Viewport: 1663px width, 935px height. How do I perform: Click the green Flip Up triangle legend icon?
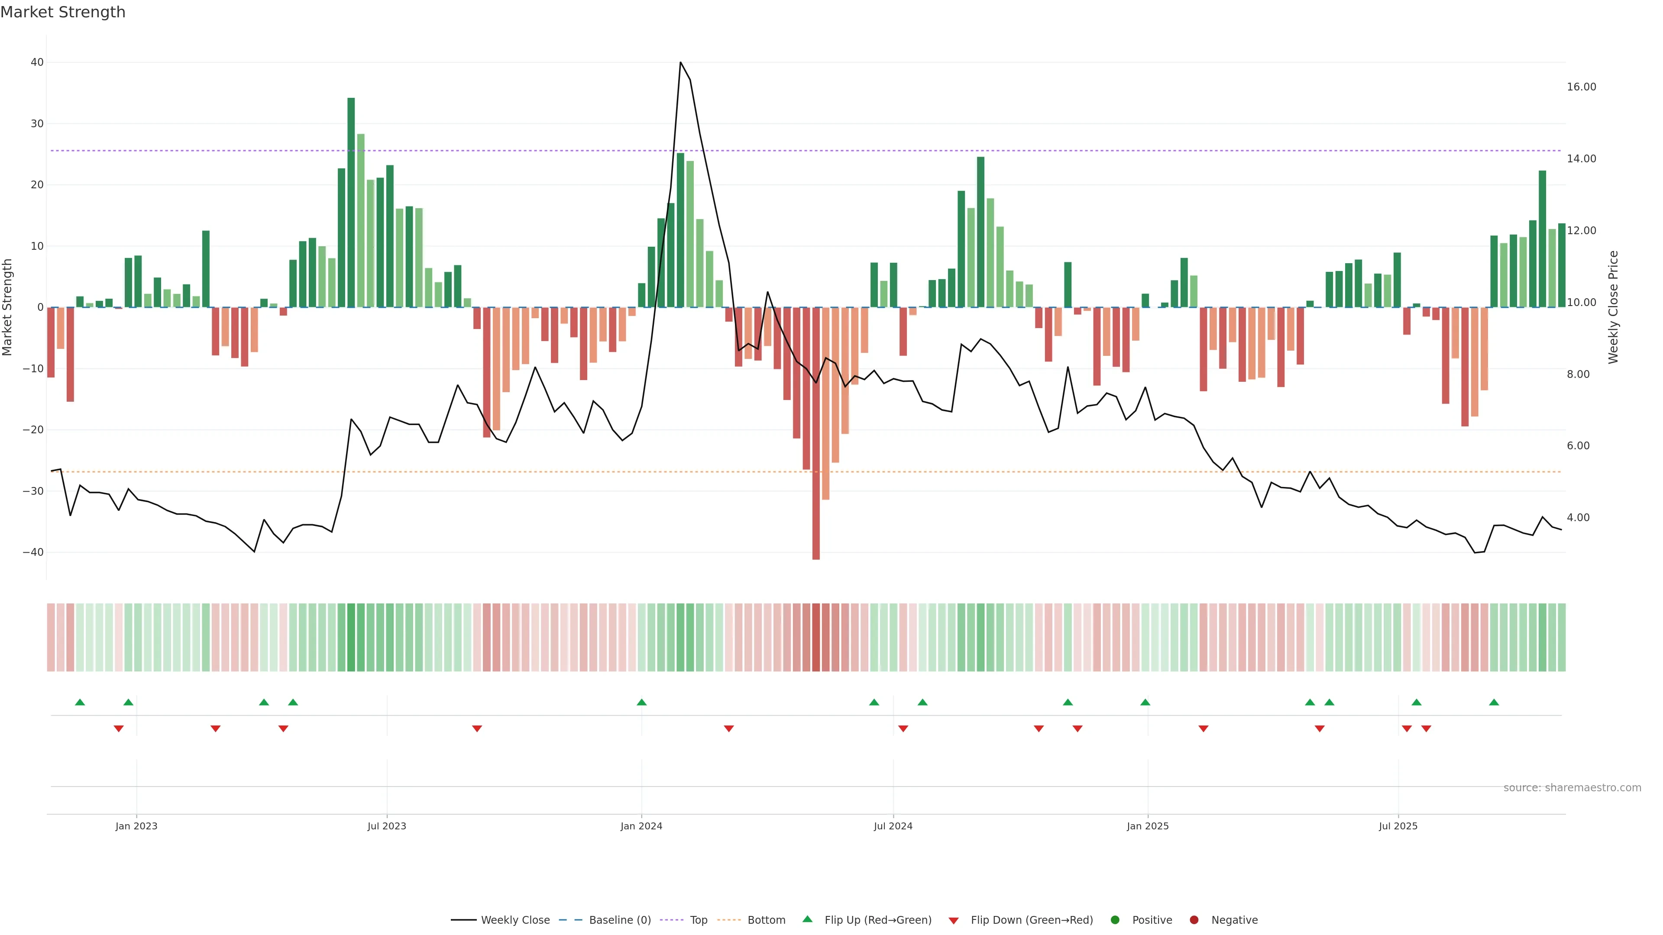(807, 919)
